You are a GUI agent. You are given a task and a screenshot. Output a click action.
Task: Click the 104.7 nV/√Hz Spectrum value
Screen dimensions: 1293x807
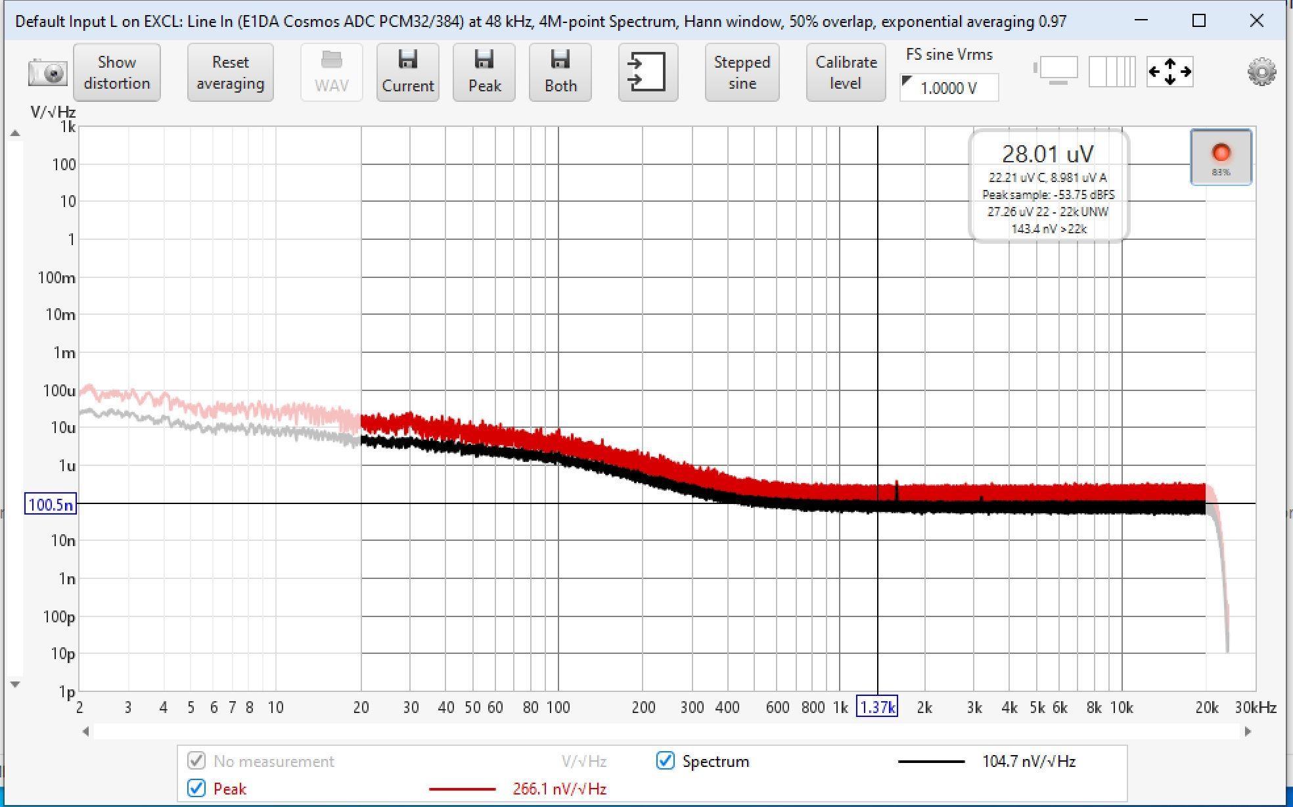click(1029, 761)
